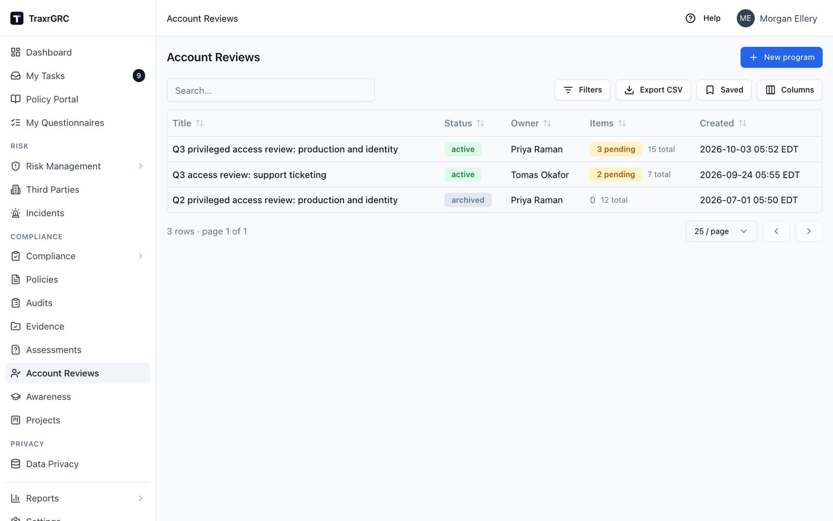The image size is (833, 521).
Task: Open Evidence page
Action: pyautogui.click(x=78, y=326)
